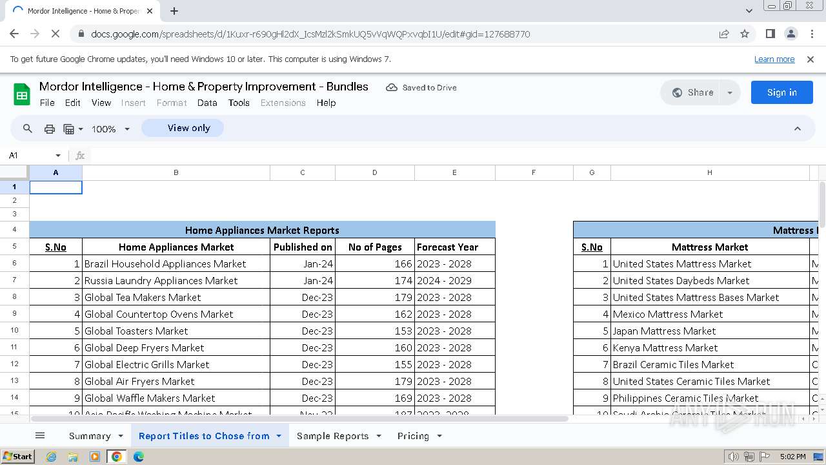Viewport: 826px width, 465px height.
Task: Select column B header
Action: [x=176, y=172]
